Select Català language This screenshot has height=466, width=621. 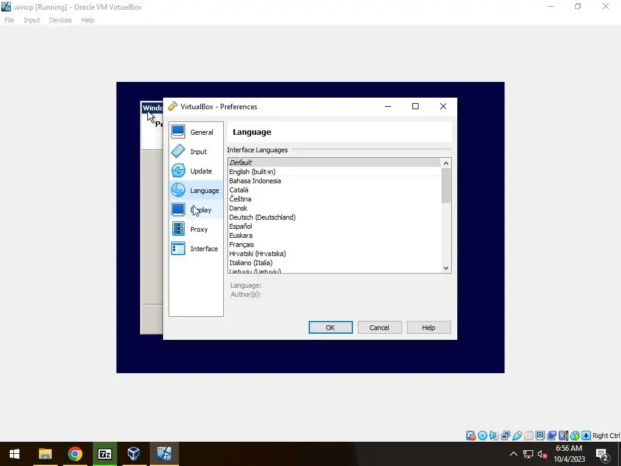334,190
